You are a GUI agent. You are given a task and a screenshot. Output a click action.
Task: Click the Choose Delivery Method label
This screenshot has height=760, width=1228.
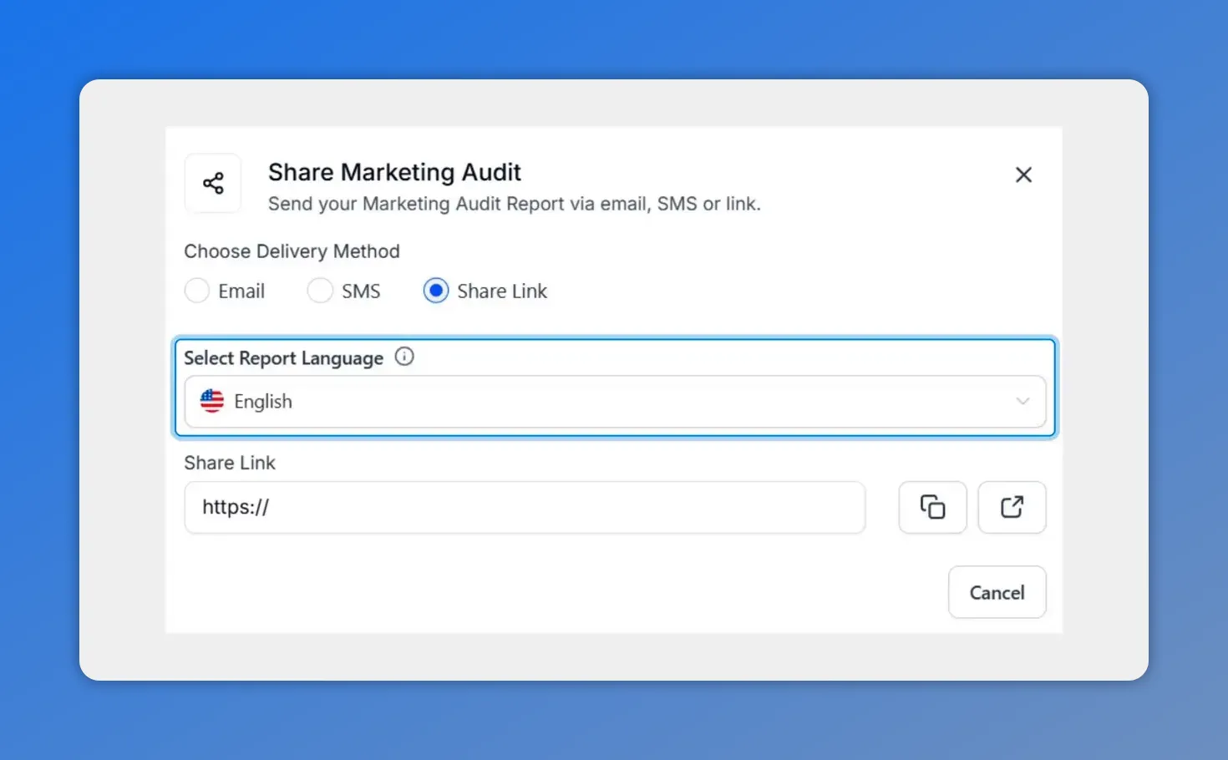click(x=292, y=251)
